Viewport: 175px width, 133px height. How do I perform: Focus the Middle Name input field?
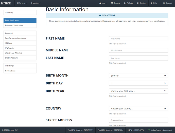click(x=138, y=50)
